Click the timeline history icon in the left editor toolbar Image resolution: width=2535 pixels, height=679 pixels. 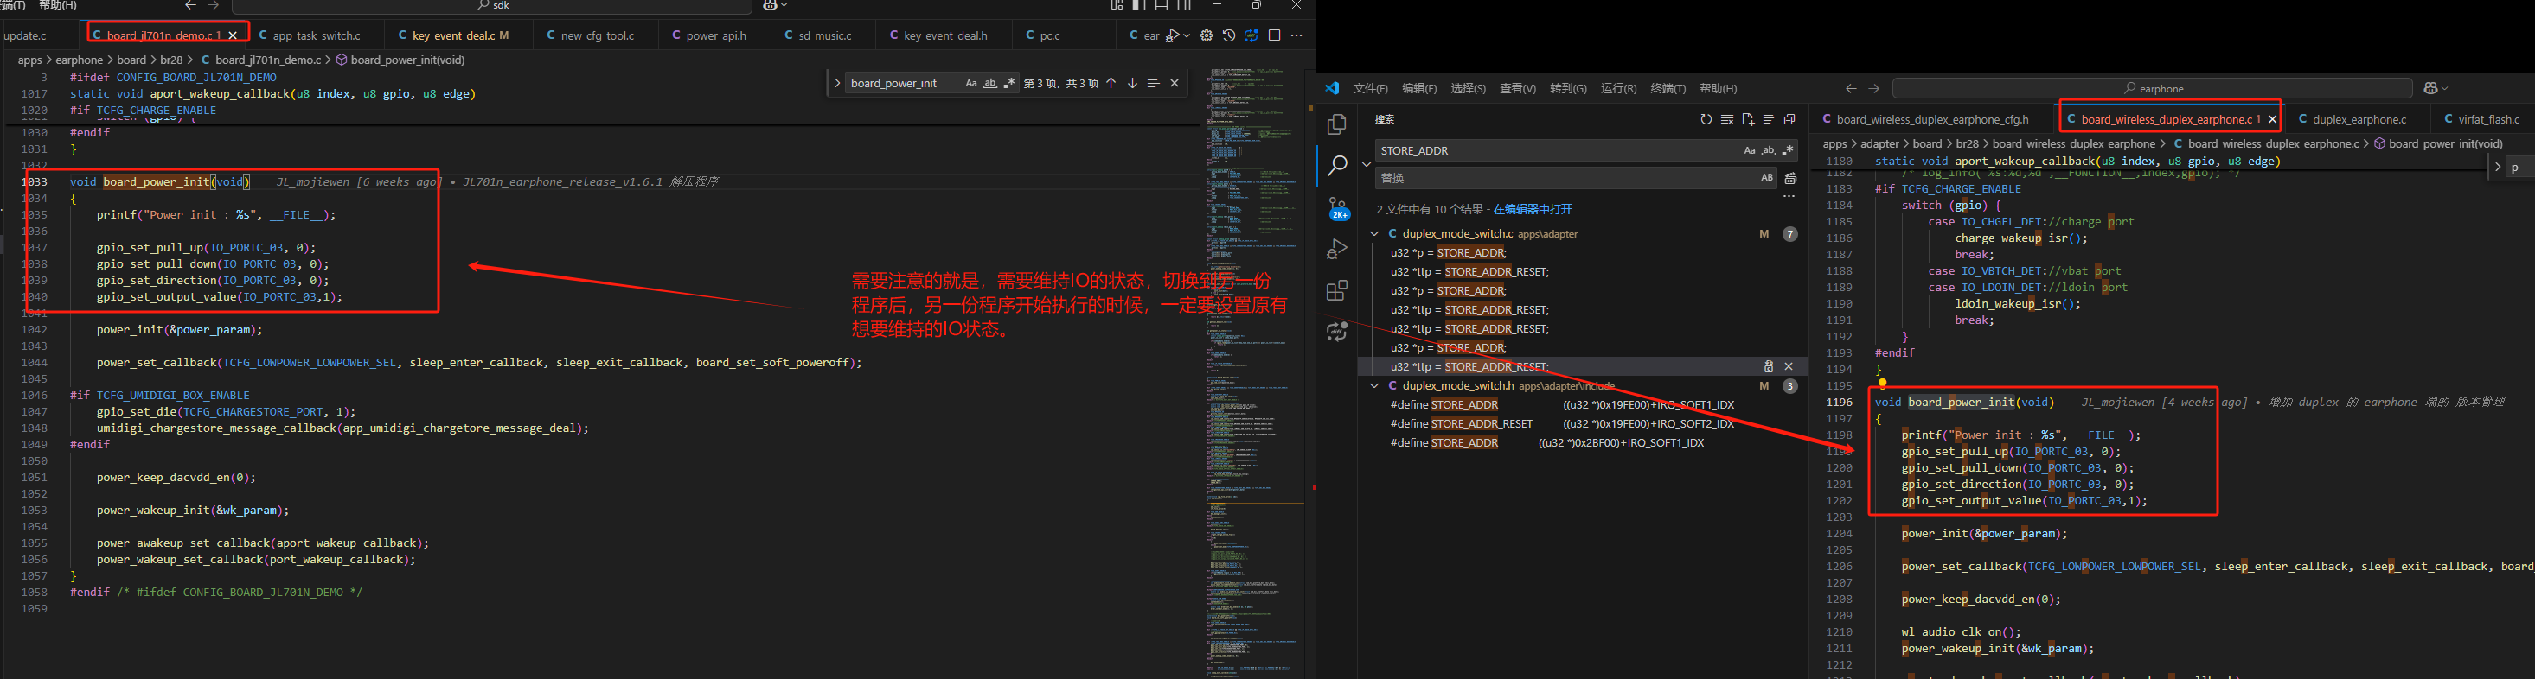click(1229, 35)
